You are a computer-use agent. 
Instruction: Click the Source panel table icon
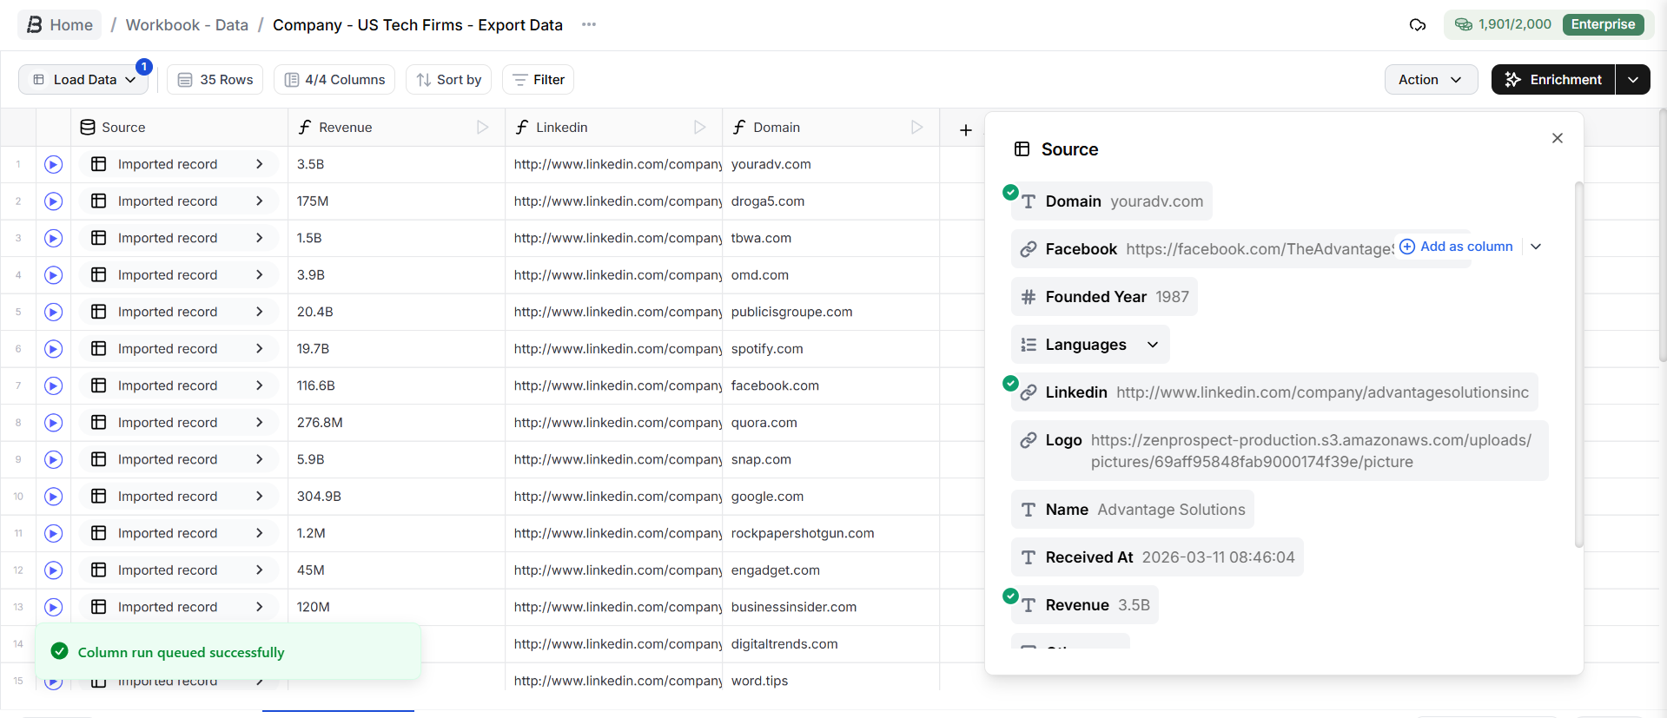point(1022,149)
